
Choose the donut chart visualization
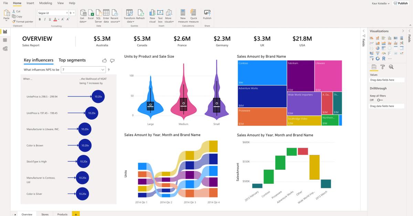tap(378, 59)
